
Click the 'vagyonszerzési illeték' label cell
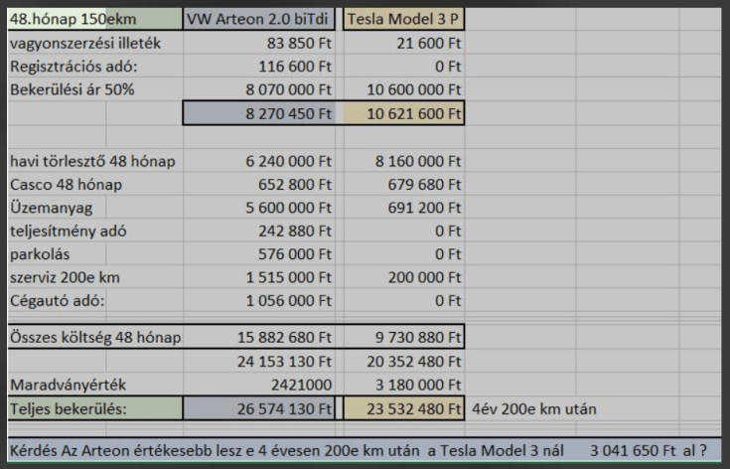(x=95, y=44)
